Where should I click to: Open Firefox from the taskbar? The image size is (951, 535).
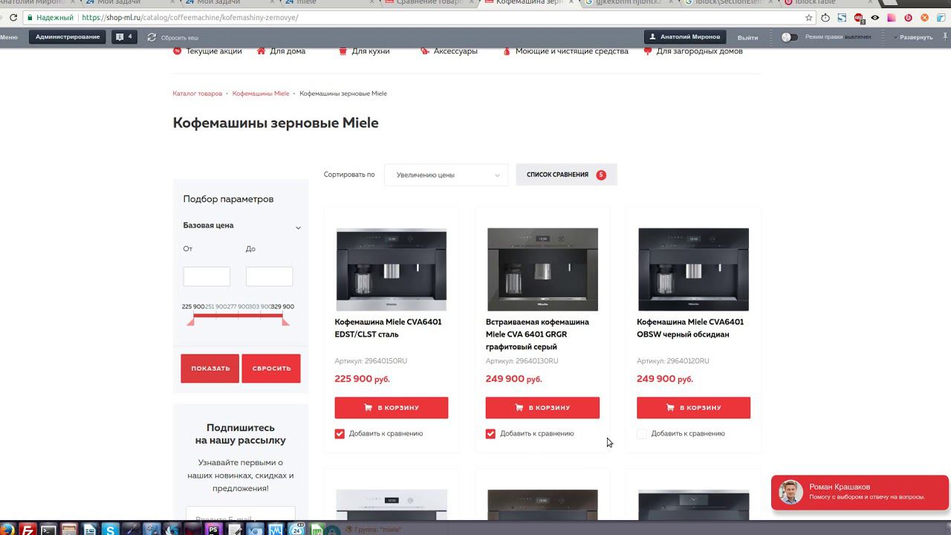tap(7, 529)
